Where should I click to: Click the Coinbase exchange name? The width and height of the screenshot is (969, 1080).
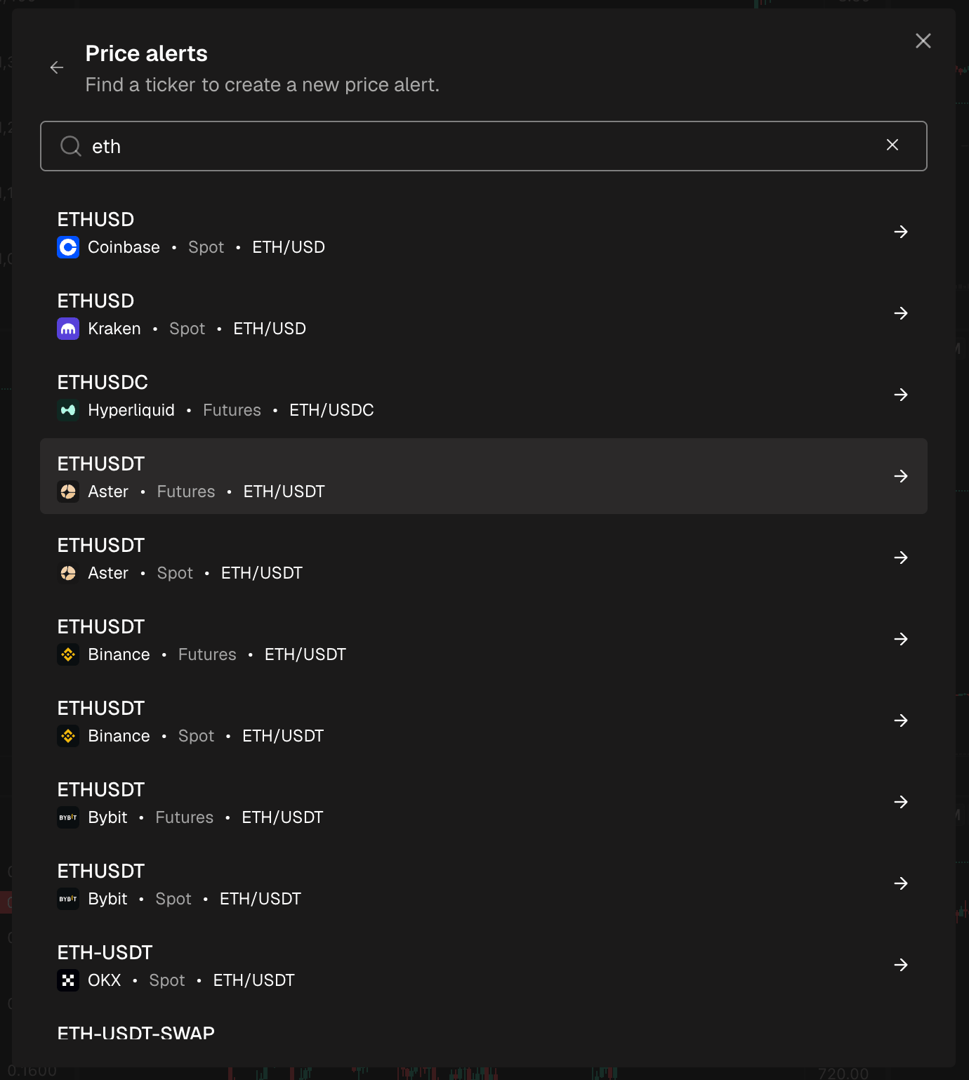tap(124, 247)
